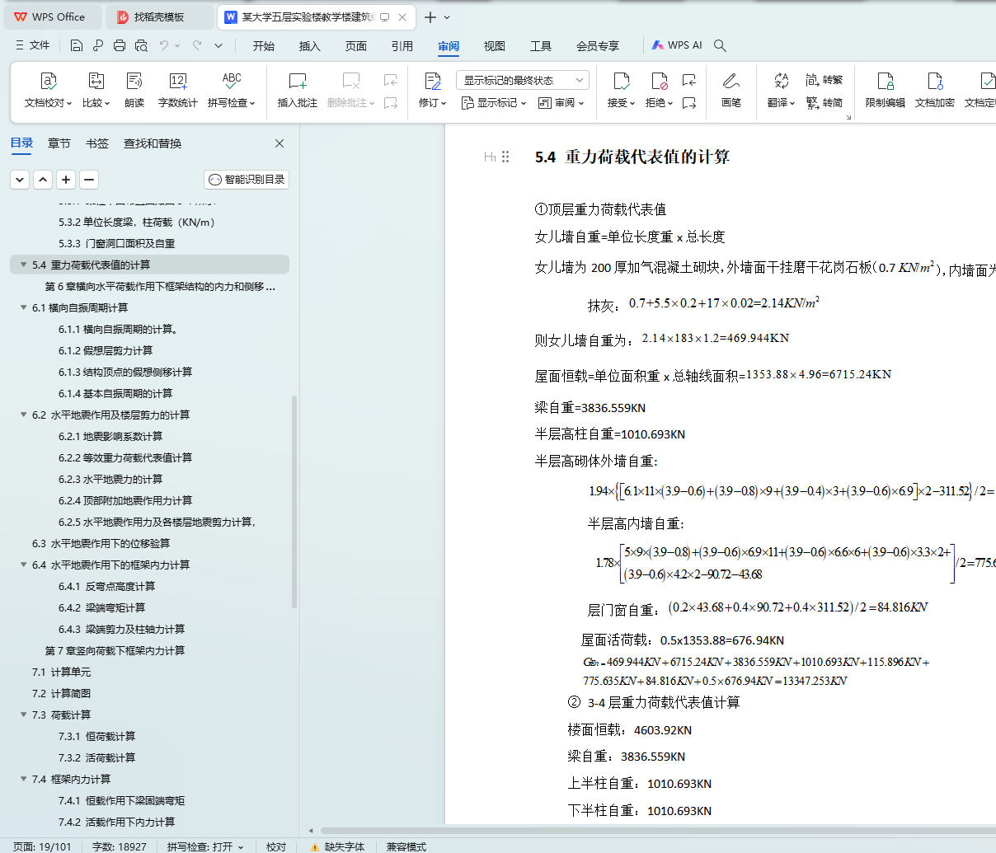Select the 书签 navigation pane tab
This screenshot has width=996, height=853.
pyautogui.click(x=97, y=143)
